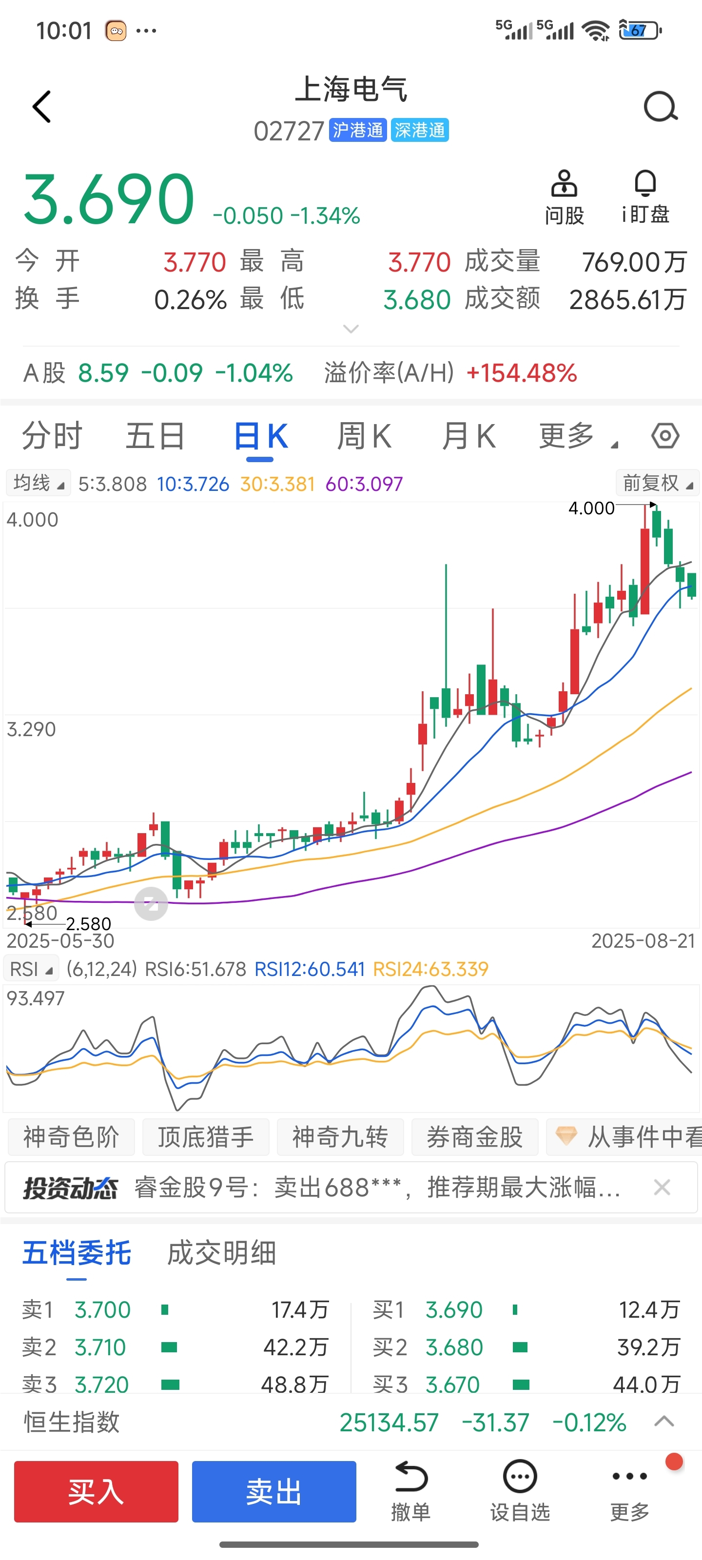Tap the stock code 02727

(x=289, y=131)
